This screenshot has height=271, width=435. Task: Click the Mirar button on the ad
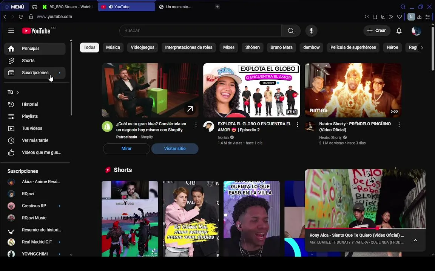[x=126, y=149]
